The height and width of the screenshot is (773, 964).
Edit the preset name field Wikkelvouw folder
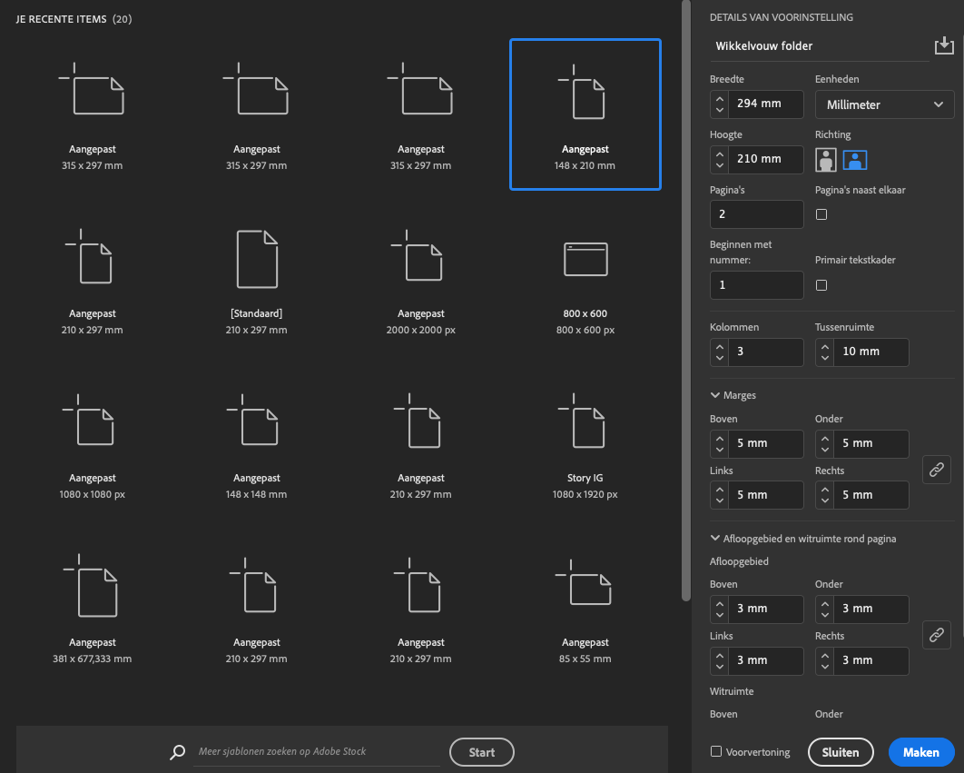(819, 46)
